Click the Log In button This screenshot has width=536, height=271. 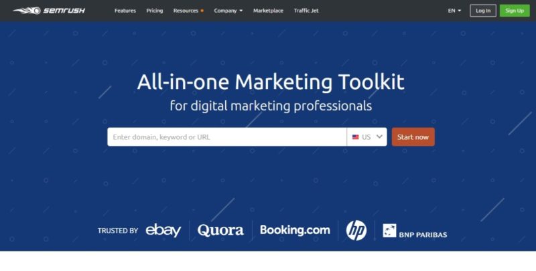483,11
